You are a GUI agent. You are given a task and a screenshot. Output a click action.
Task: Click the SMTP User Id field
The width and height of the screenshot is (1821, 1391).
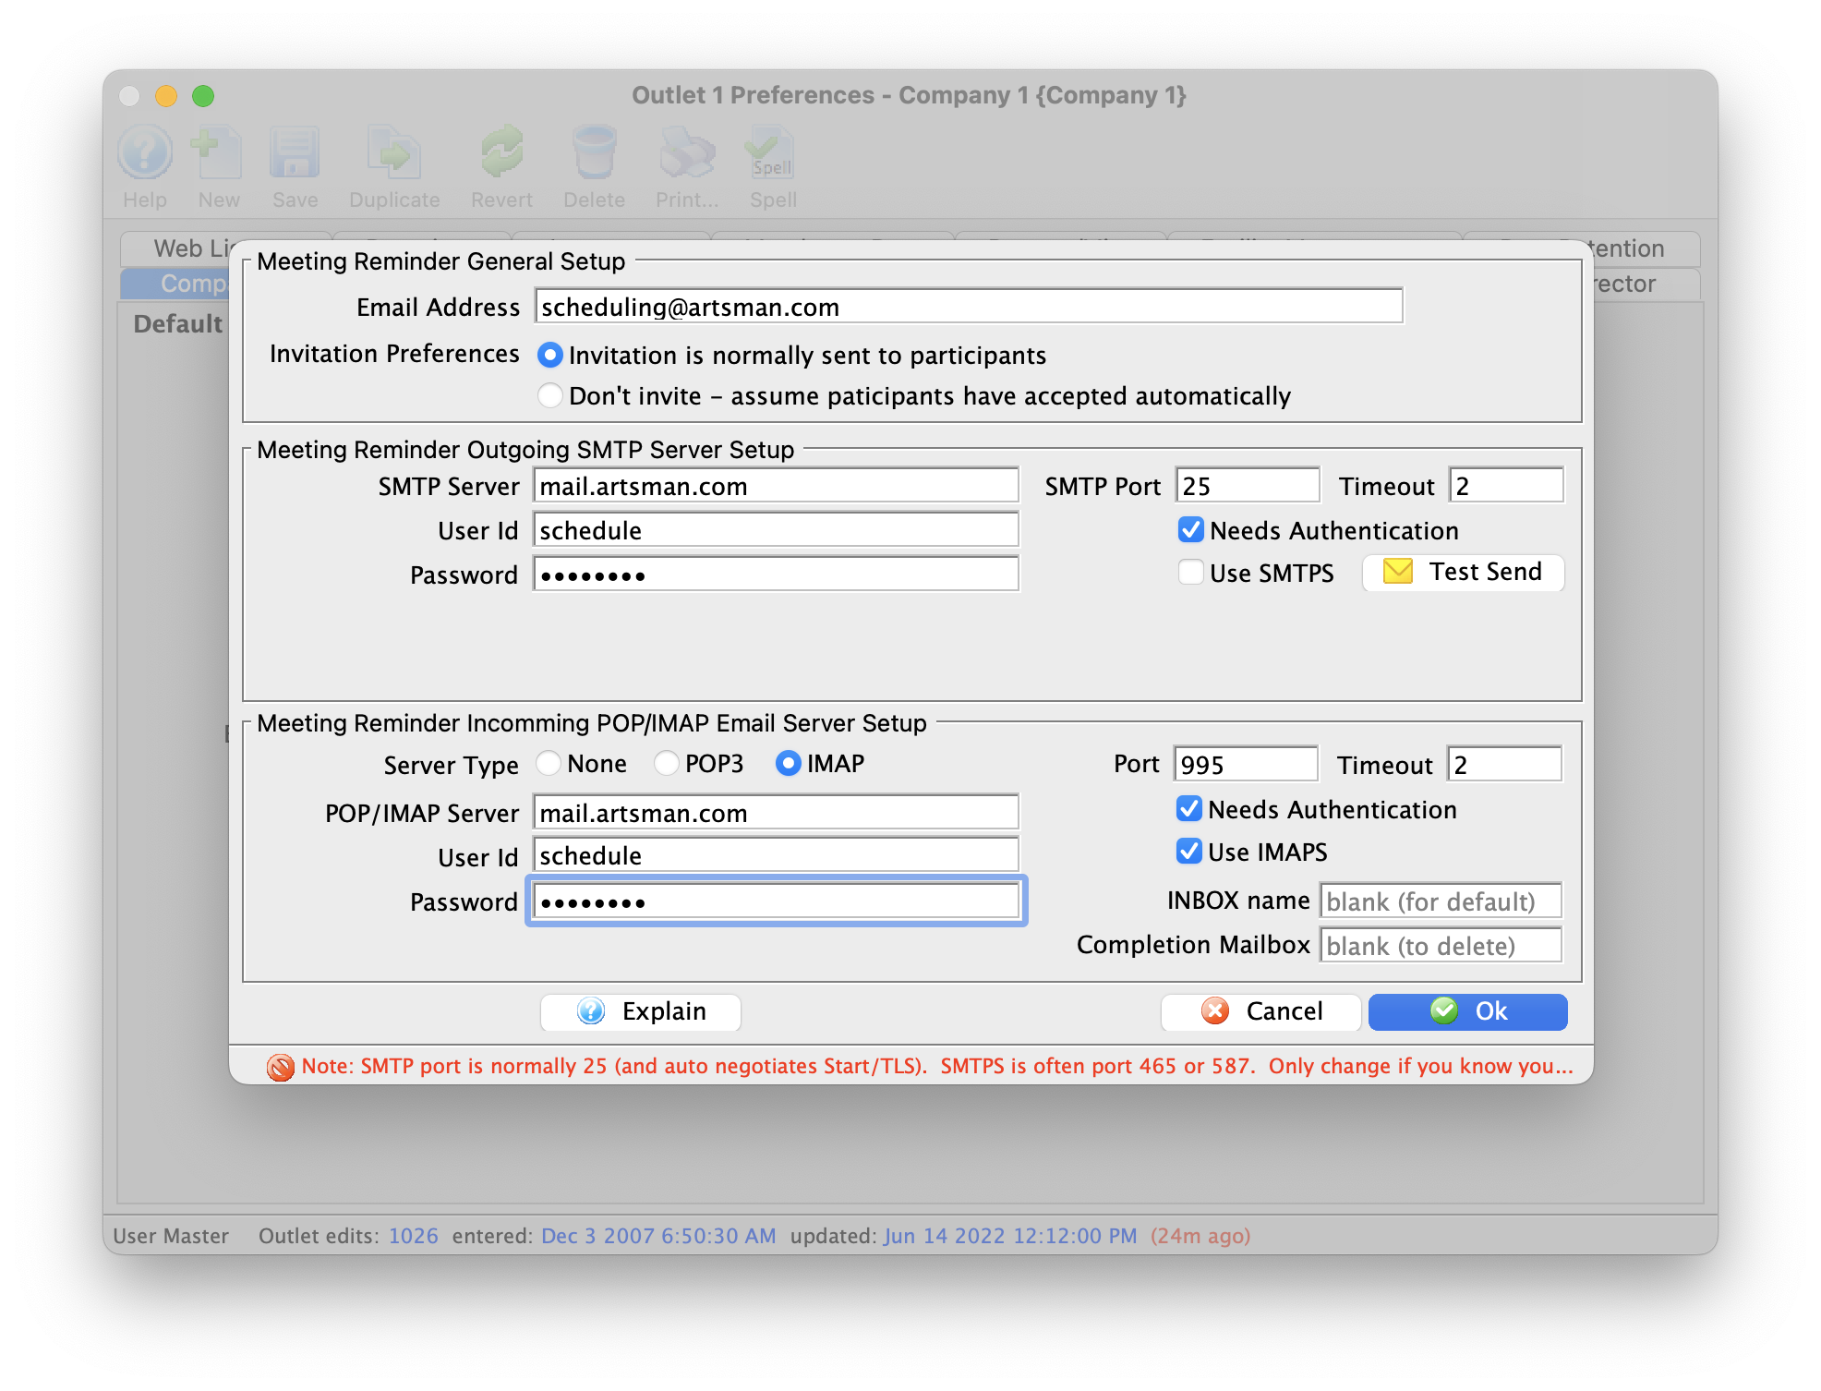[776, 530]
